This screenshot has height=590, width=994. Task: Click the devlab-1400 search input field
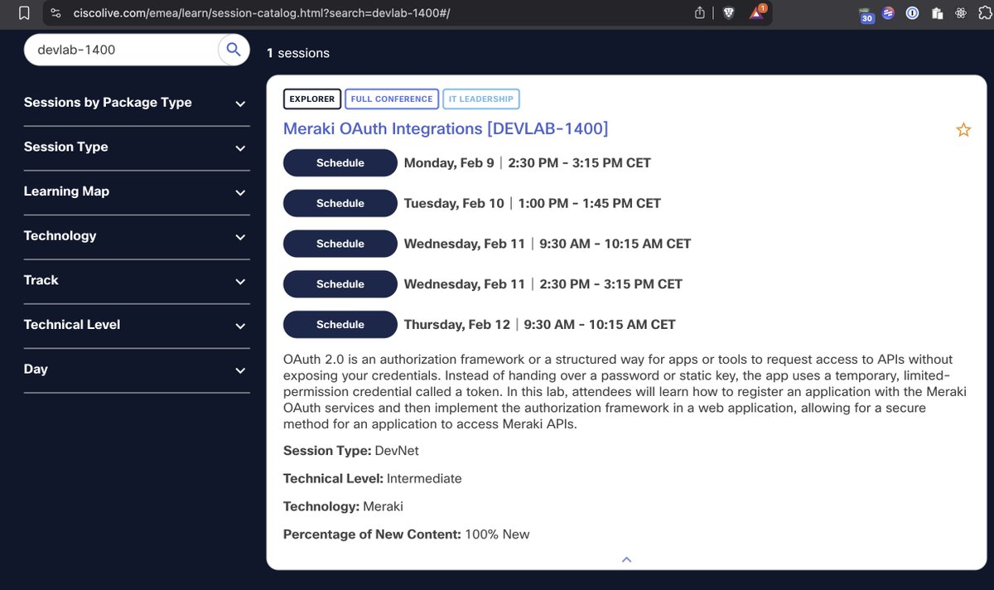pyautogui.click(x=123, y=50)
